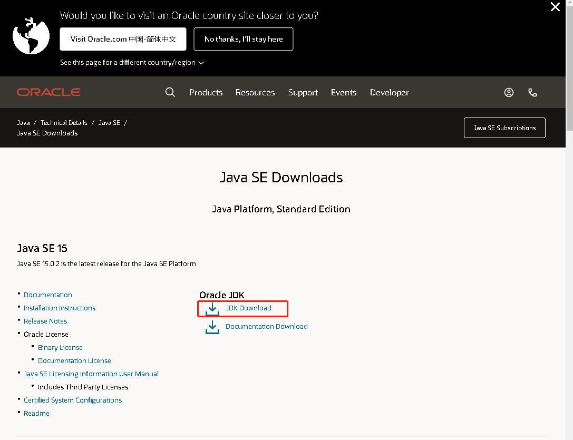Dismiss the country banner with the X

click(555, 7)
